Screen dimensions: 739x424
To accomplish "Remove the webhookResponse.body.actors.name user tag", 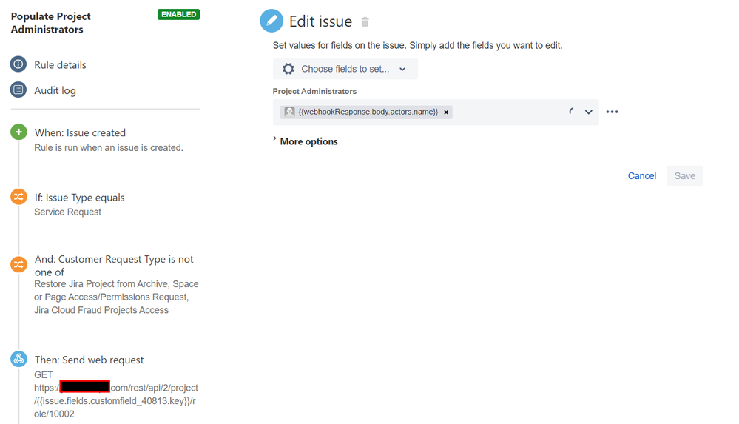I will click(x=446, y=112).
